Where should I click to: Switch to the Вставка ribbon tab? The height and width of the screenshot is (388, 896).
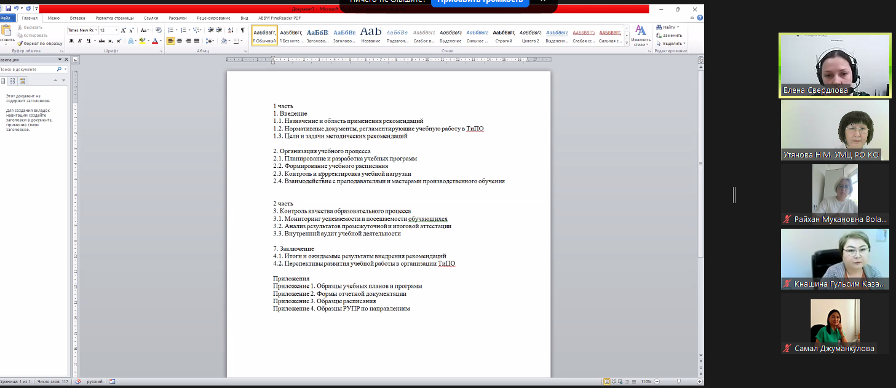pos(77,18)
